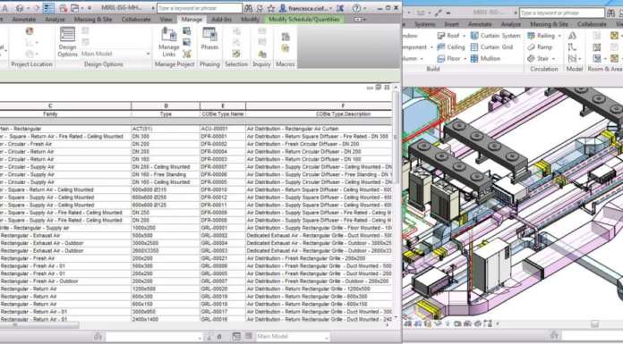This screenshot has width=623, height=344.
Task: Select the Floor tool in the Build panel
Action: click(448, 59)
